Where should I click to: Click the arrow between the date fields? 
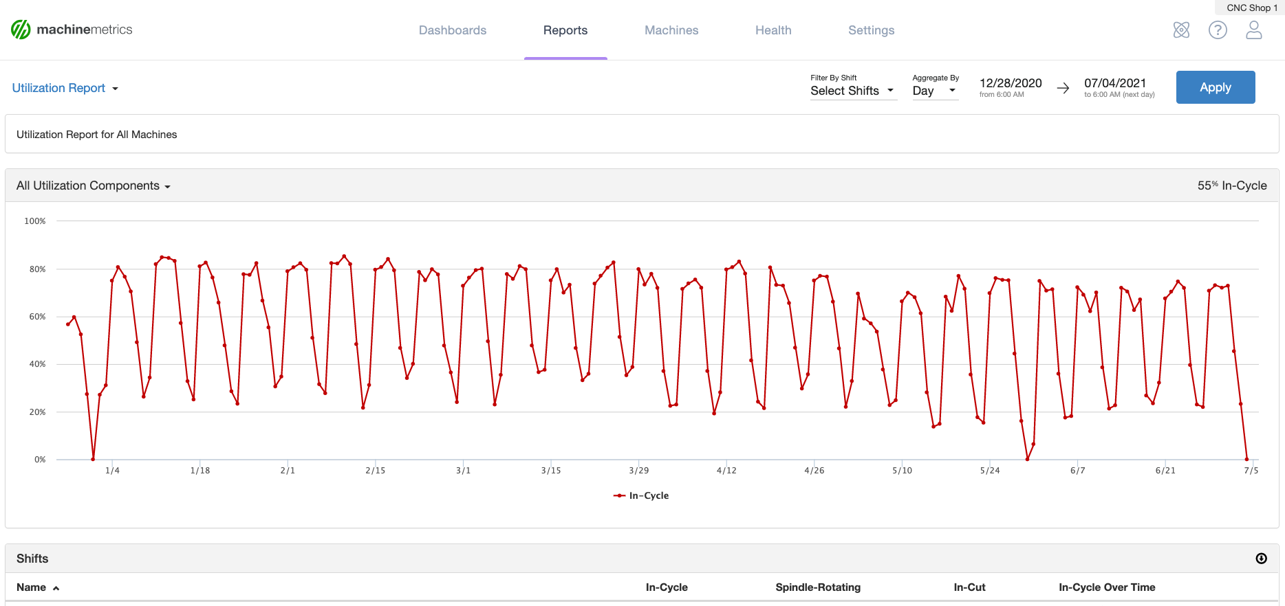(x=1063, y=88)
